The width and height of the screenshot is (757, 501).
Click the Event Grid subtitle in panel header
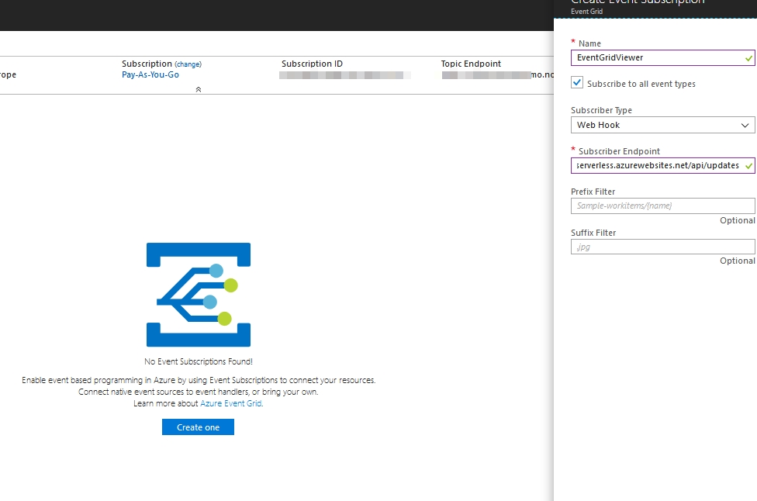point(586,12)
